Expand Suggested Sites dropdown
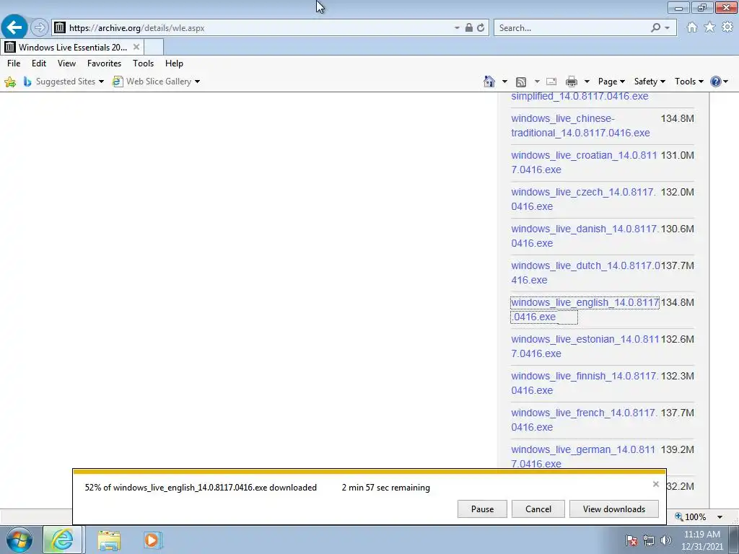Viewport: 739px width, 554px height. point(101,82)
